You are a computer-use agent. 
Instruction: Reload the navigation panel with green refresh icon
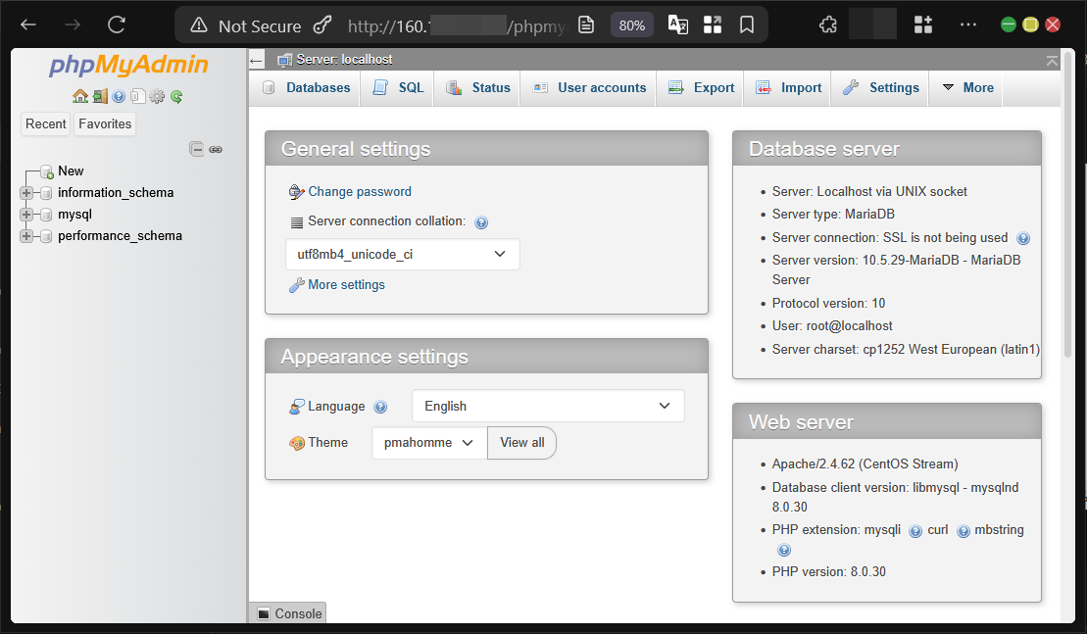click(x=176, y=96)
